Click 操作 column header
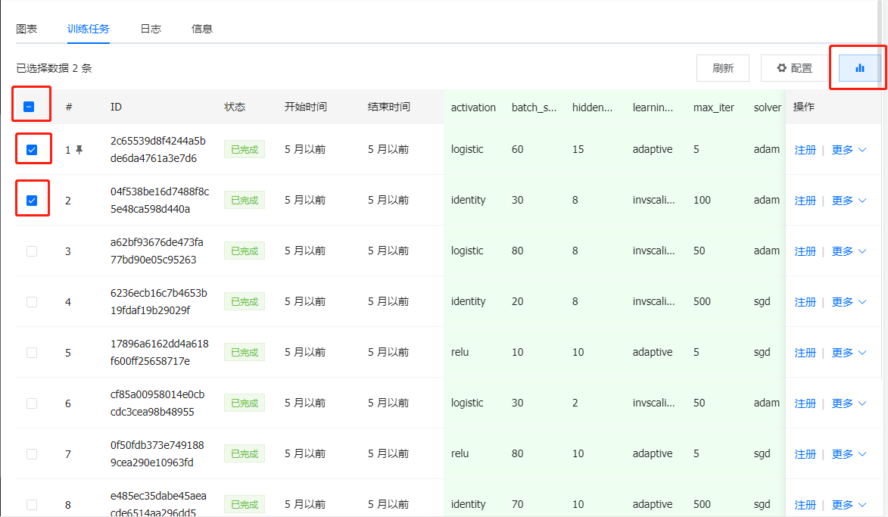Image resolution: width=888 pixels, height=517 pixels. point(804,107)
